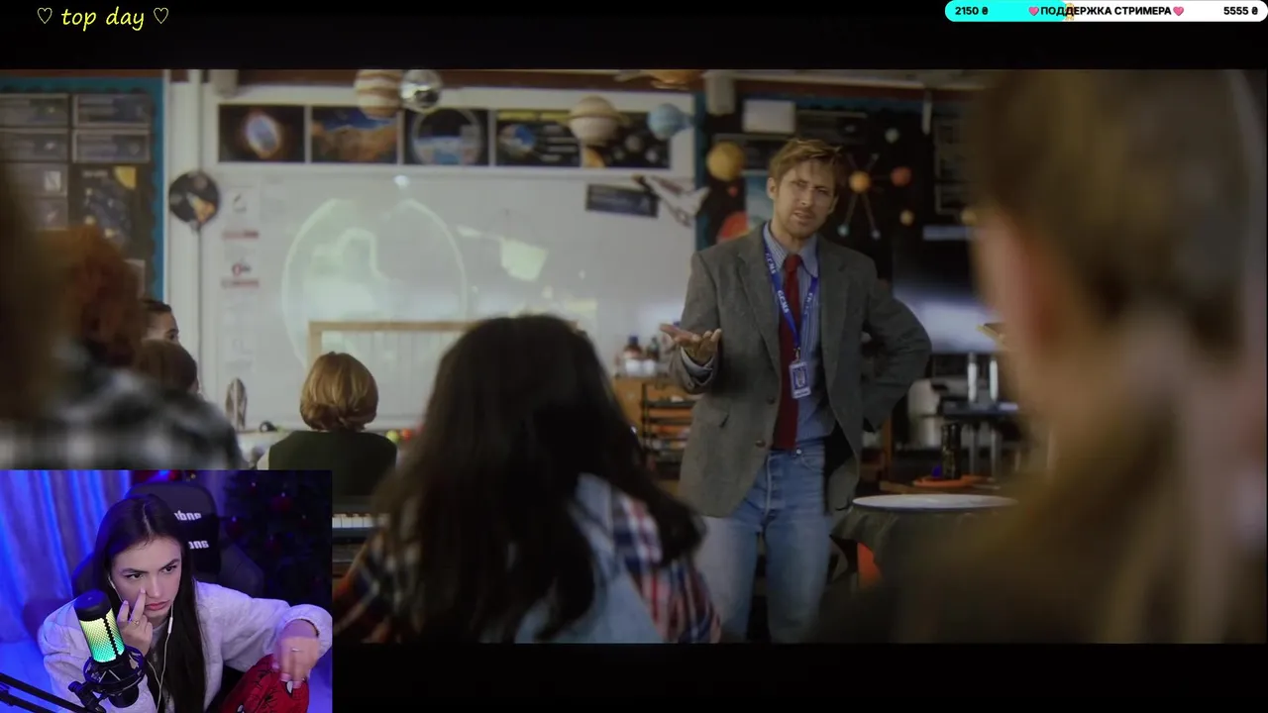Viewport: 1268px width, 713px height.
Task: Click the heart right of 'top day'
Action: coord(160,17)
